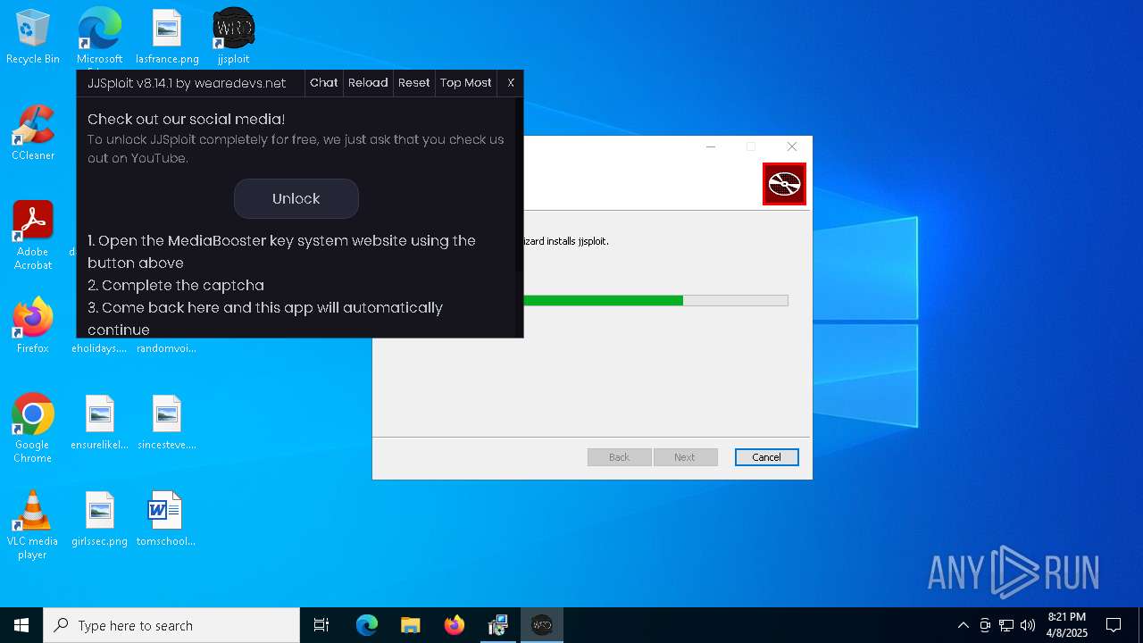The width and height of the screenshot is (1143, 643).
Task: Select the tomschool... Word document
Action: click(166, 519)
